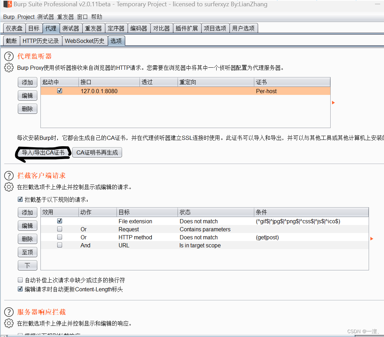
Task: Switch to the 定序器 tab
Action: [116, 28]
